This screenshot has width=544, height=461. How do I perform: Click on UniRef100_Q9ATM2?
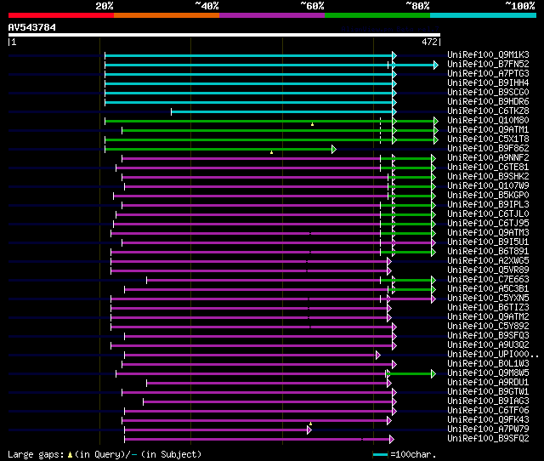tap(488, 317)
